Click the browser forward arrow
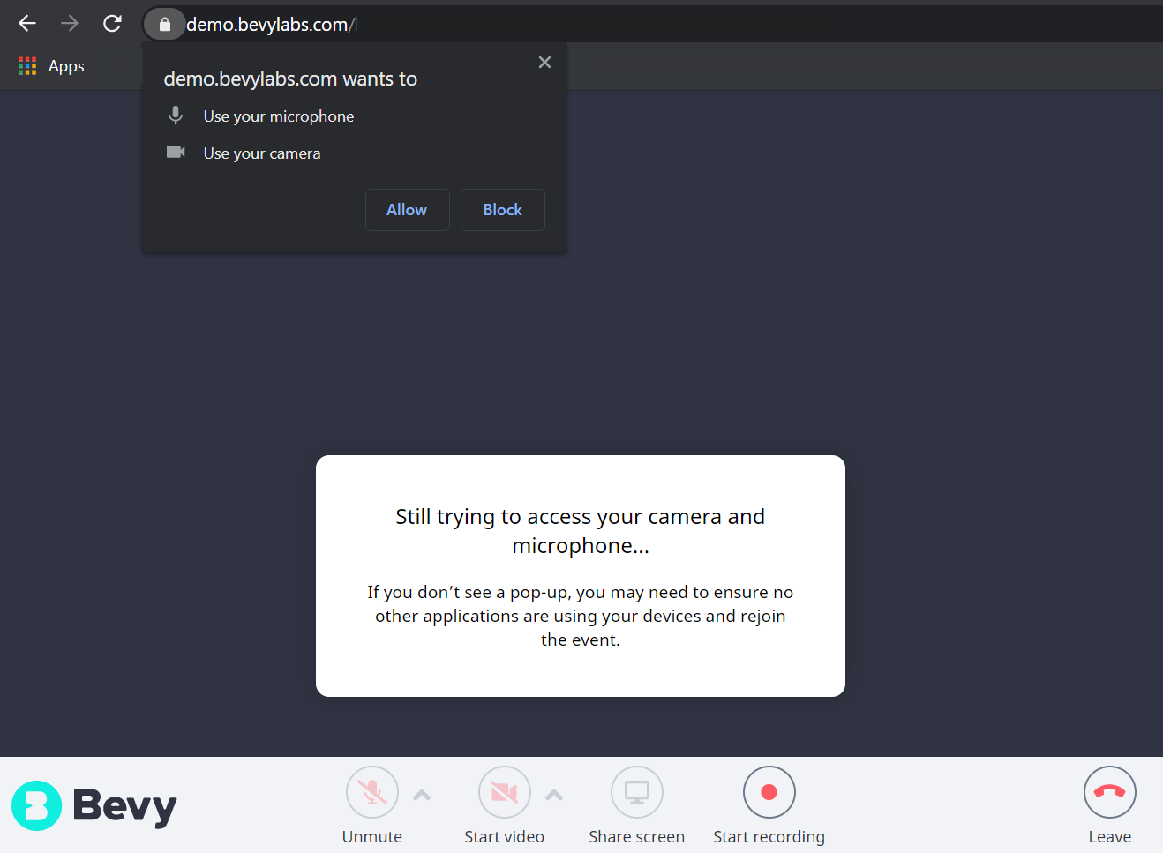The image size is (1163, 853). (70, 24)
